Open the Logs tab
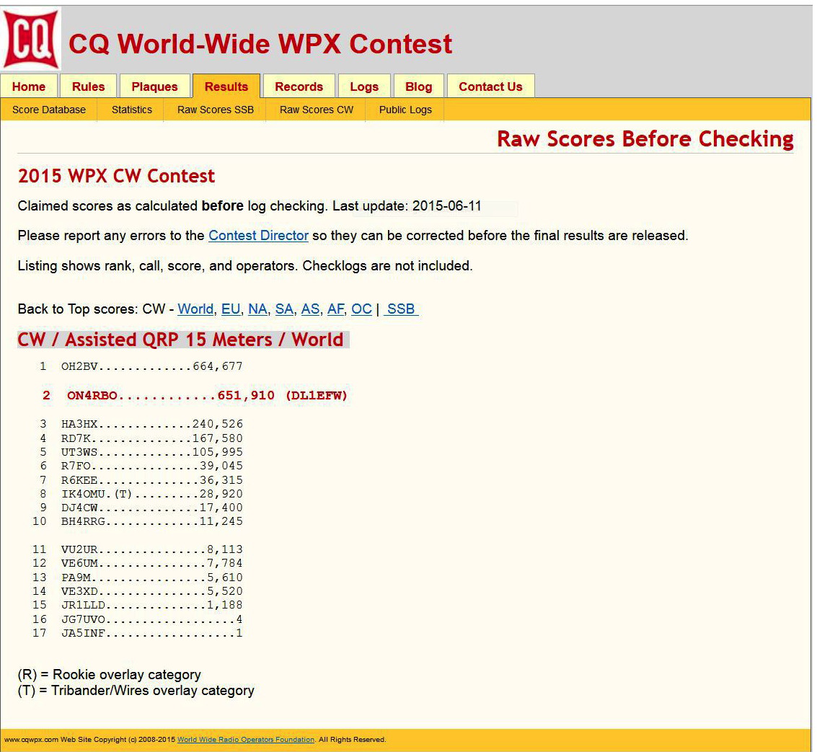 [364, 87]
